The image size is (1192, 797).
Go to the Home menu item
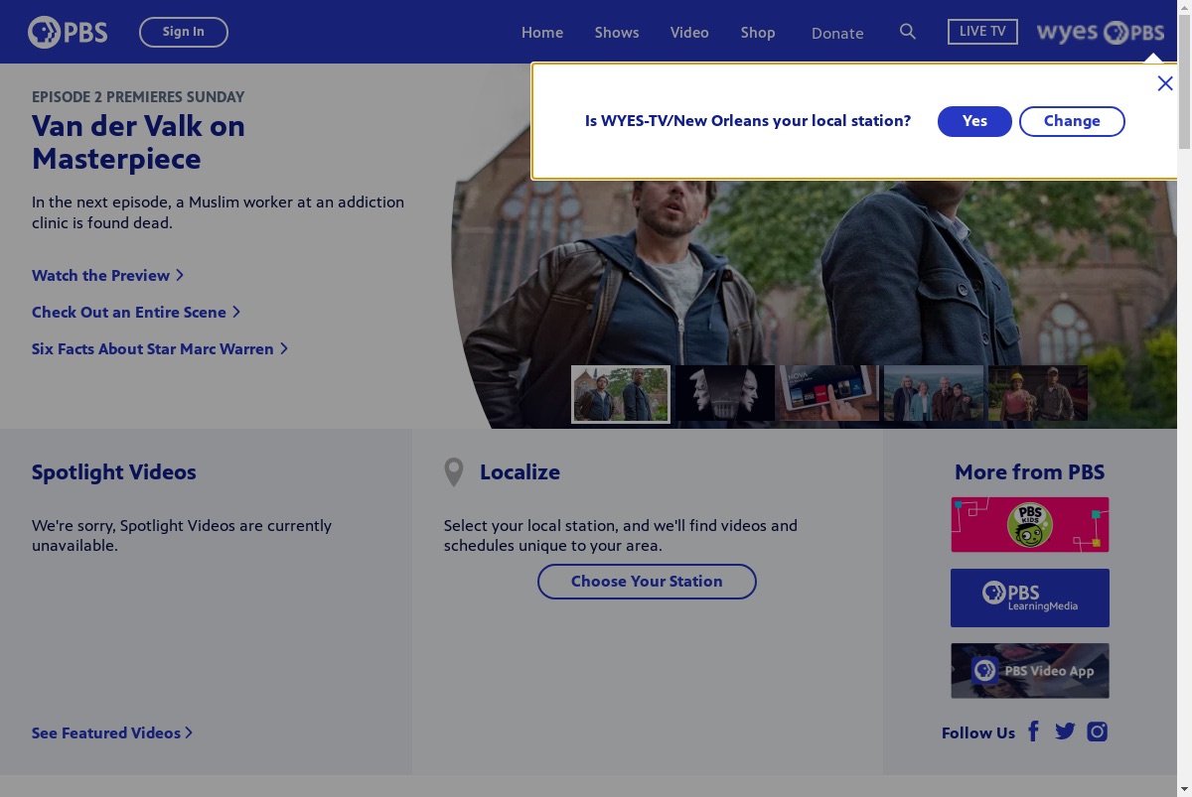point(542,33)
